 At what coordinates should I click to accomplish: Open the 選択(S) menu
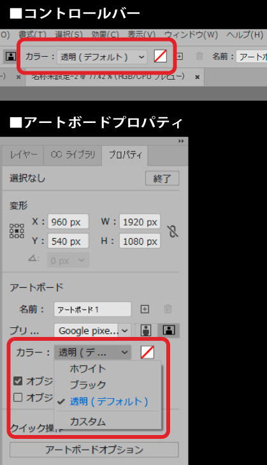point(69,34)
